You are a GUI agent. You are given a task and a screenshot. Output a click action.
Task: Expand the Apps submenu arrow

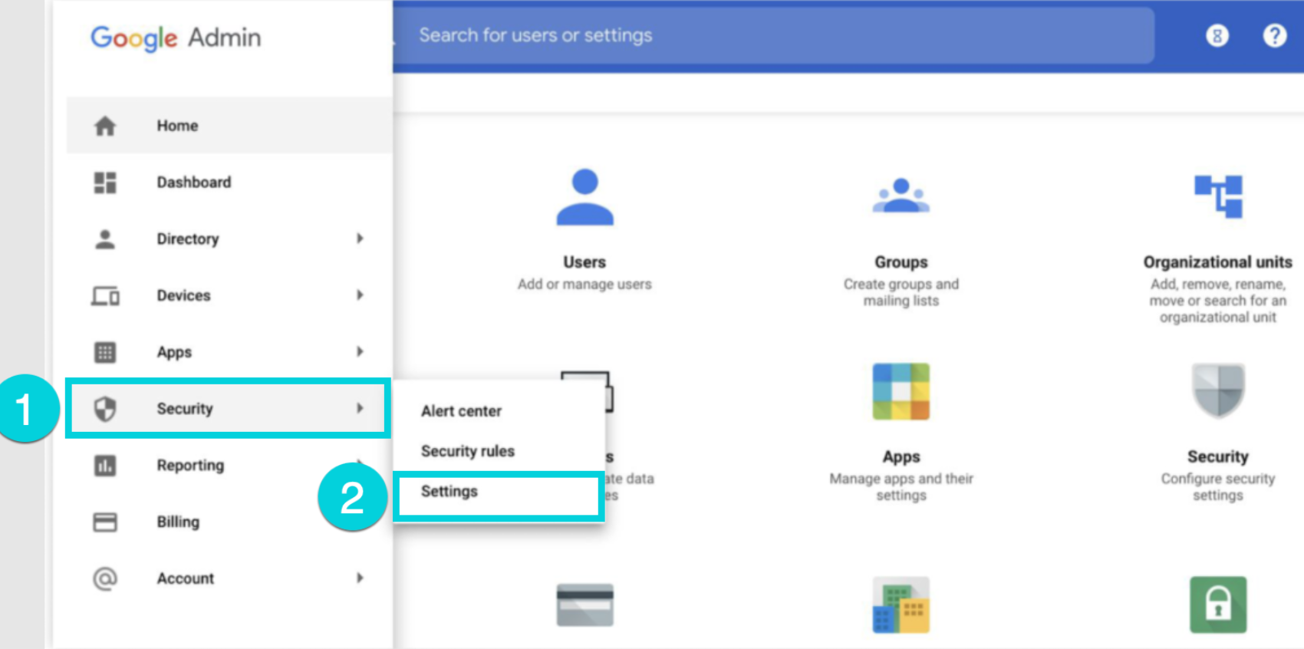pyautogui.click(x=360, y=351)
